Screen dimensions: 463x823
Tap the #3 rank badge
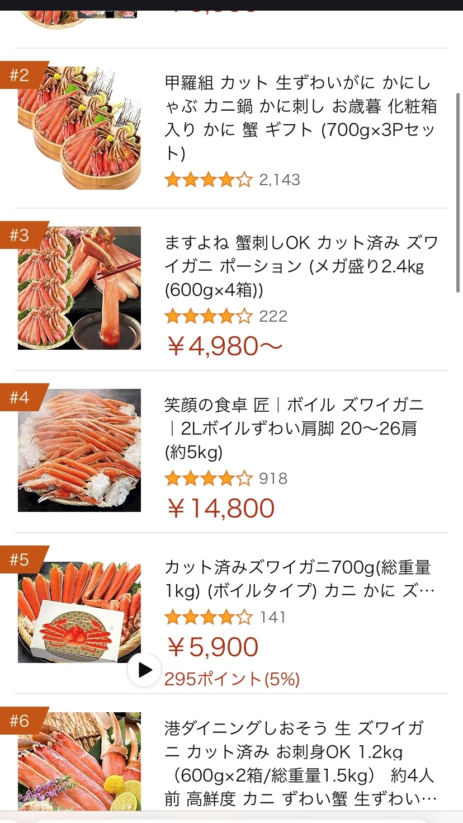pyautogui.click(x=22, y=236)
